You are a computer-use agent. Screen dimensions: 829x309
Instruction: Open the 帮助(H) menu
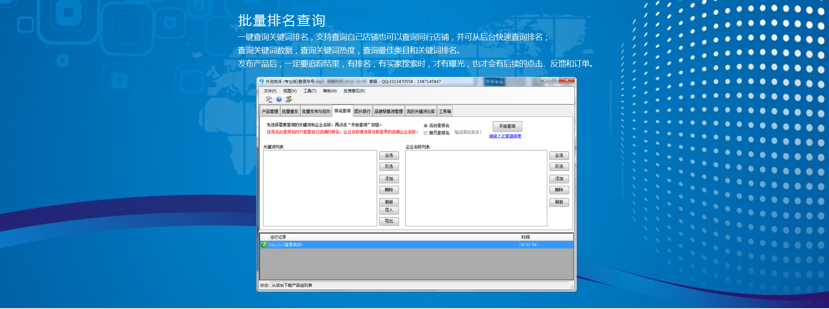(x=330, y=91)
